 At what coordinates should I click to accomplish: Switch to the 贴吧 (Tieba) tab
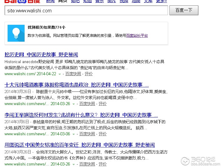coord(75,1)
